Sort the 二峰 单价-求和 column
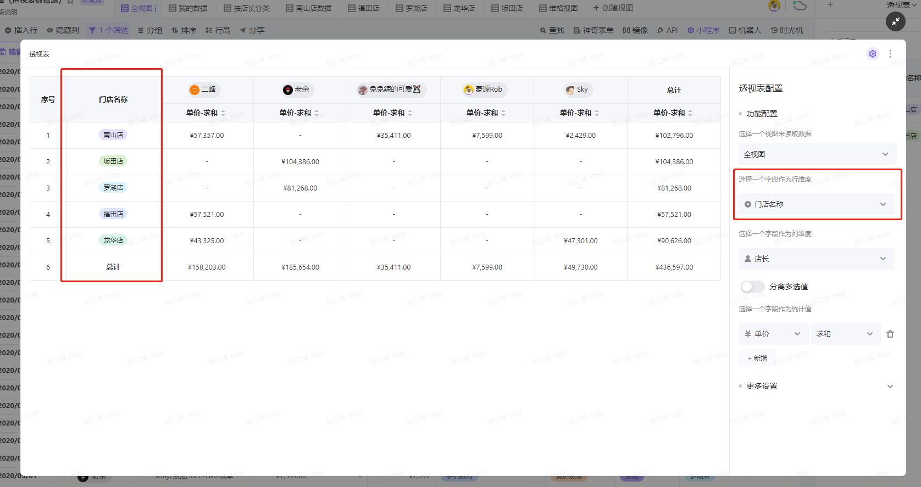The image size is (921, 487). (x=223, y=113)
